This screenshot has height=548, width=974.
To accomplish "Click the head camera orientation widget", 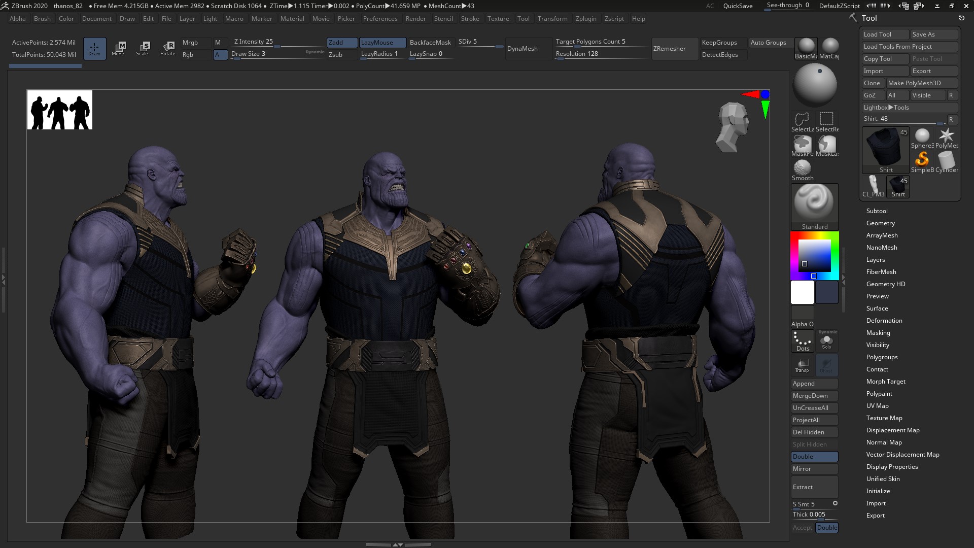I will (x=732, y=127).
